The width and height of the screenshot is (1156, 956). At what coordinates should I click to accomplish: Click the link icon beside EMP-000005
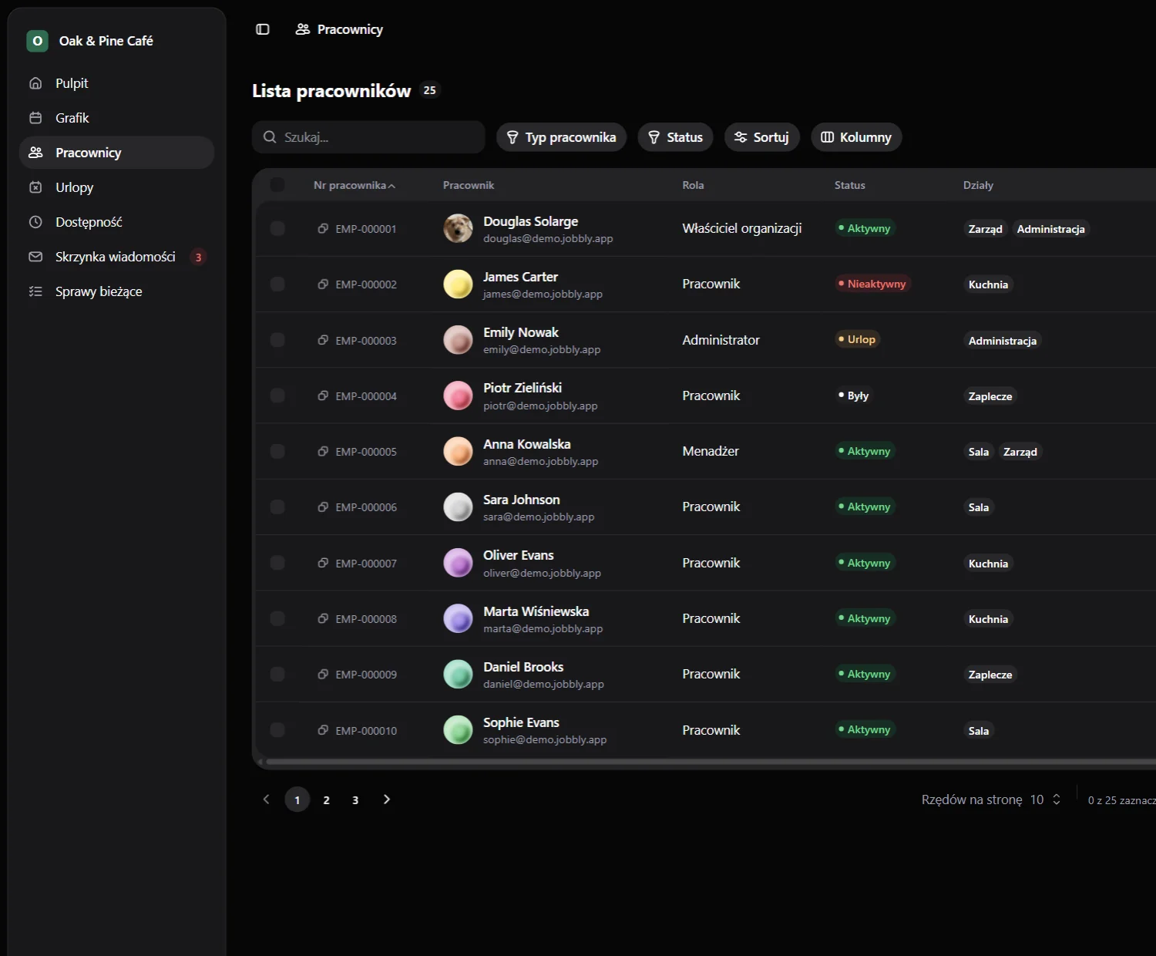pos(323,451)
